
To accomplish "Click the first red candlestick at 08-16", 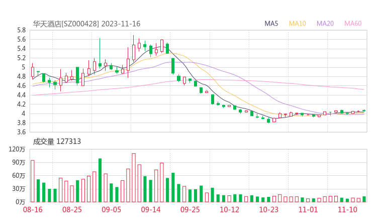I will point(33,72).
